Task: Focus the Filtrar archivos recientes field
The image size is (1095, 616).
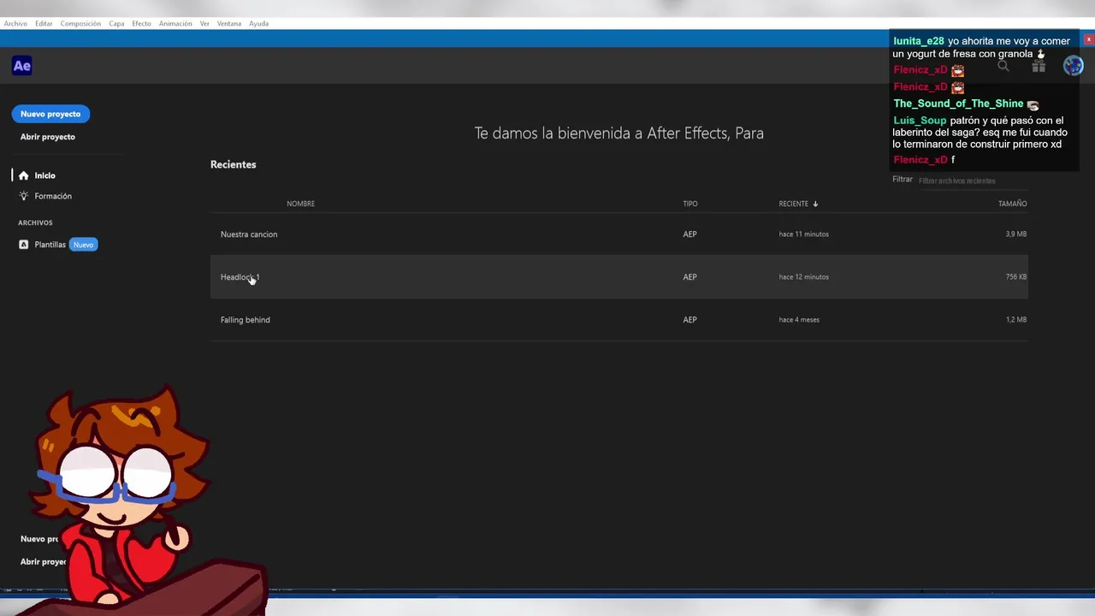Action: [971, 181]
